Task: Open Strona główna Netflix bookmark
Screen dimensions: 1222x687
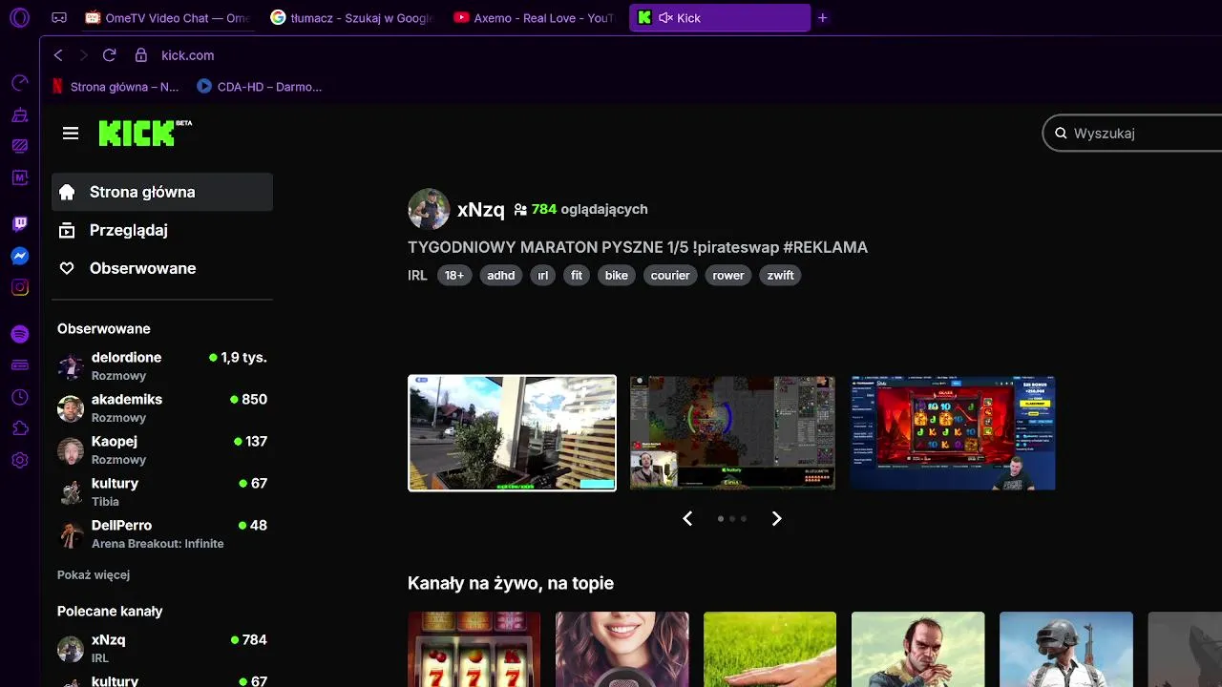Action: pos(115,87)
